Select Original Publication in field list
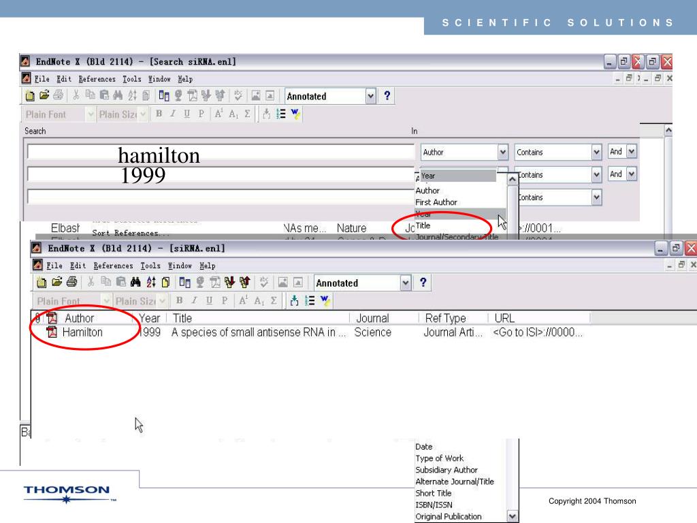The width and height of the screenshot is (697, 523). pyautogui.click(x=448, y=516)
